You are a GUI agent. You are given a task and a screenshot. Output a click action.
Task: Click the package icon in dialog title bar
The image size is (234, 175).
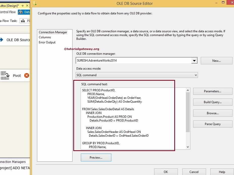tap(35, 4)
